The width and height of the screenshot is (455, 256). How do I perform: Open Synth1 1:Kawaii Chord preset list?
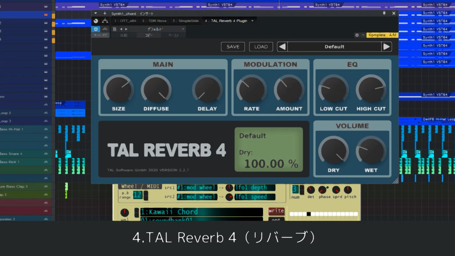click(x=201, y=212)
